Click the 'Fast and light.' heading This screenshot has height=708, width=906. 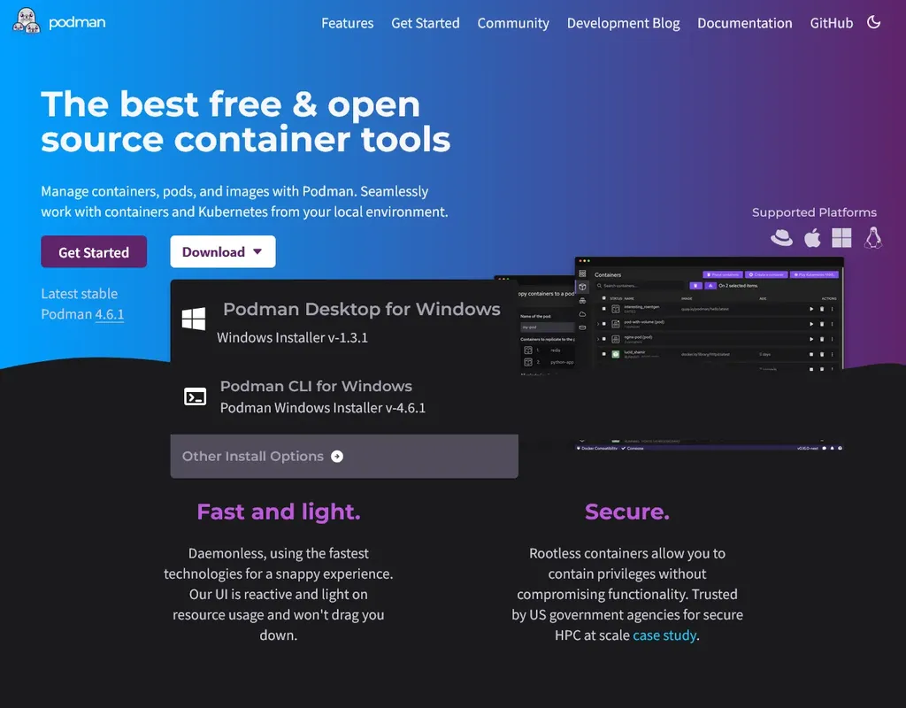click(279, 512)
